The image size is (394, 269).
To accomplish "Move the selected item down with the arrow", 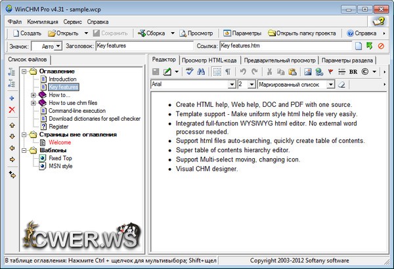I will point(12,136).
